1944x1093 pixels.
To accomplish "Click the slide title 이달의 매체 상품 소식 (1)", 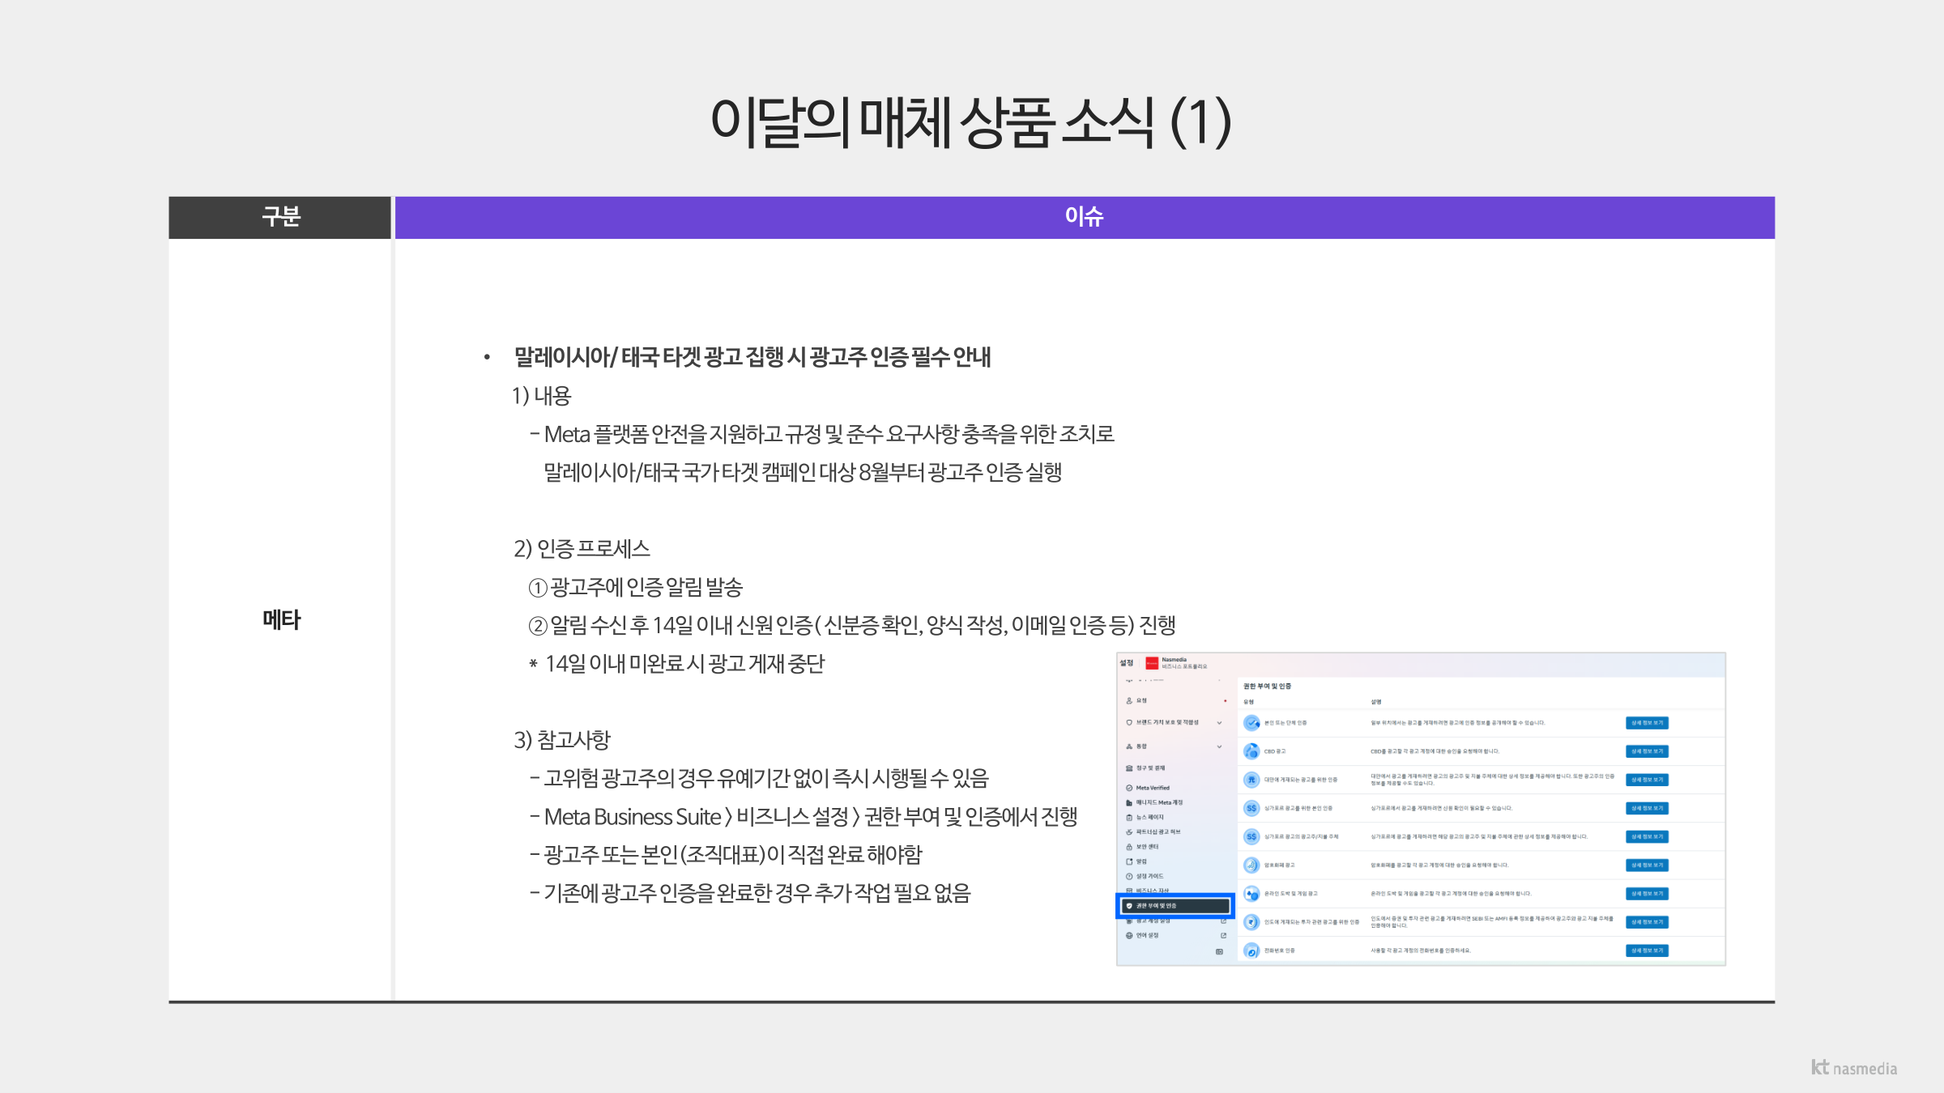I will tap(971, 122).
